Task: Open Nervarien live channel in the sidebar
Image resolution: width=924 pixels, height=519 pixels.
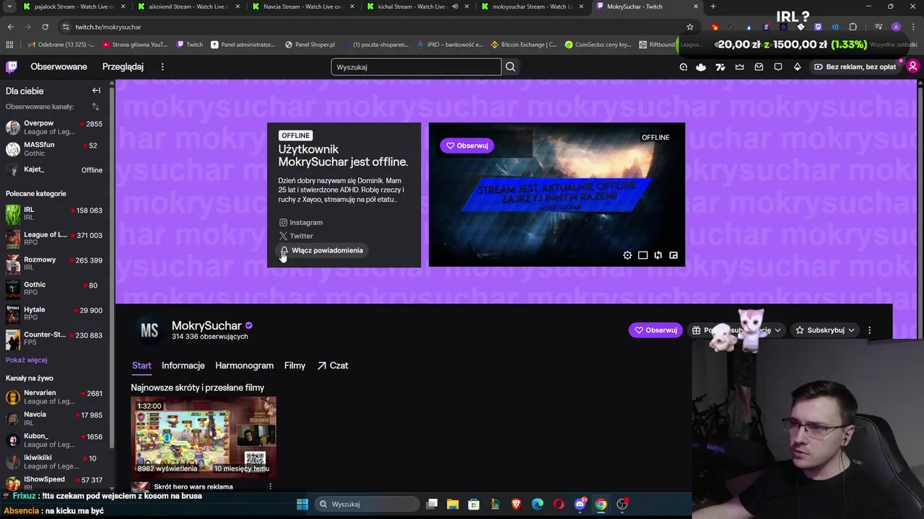Action: [x=55, y=397]
